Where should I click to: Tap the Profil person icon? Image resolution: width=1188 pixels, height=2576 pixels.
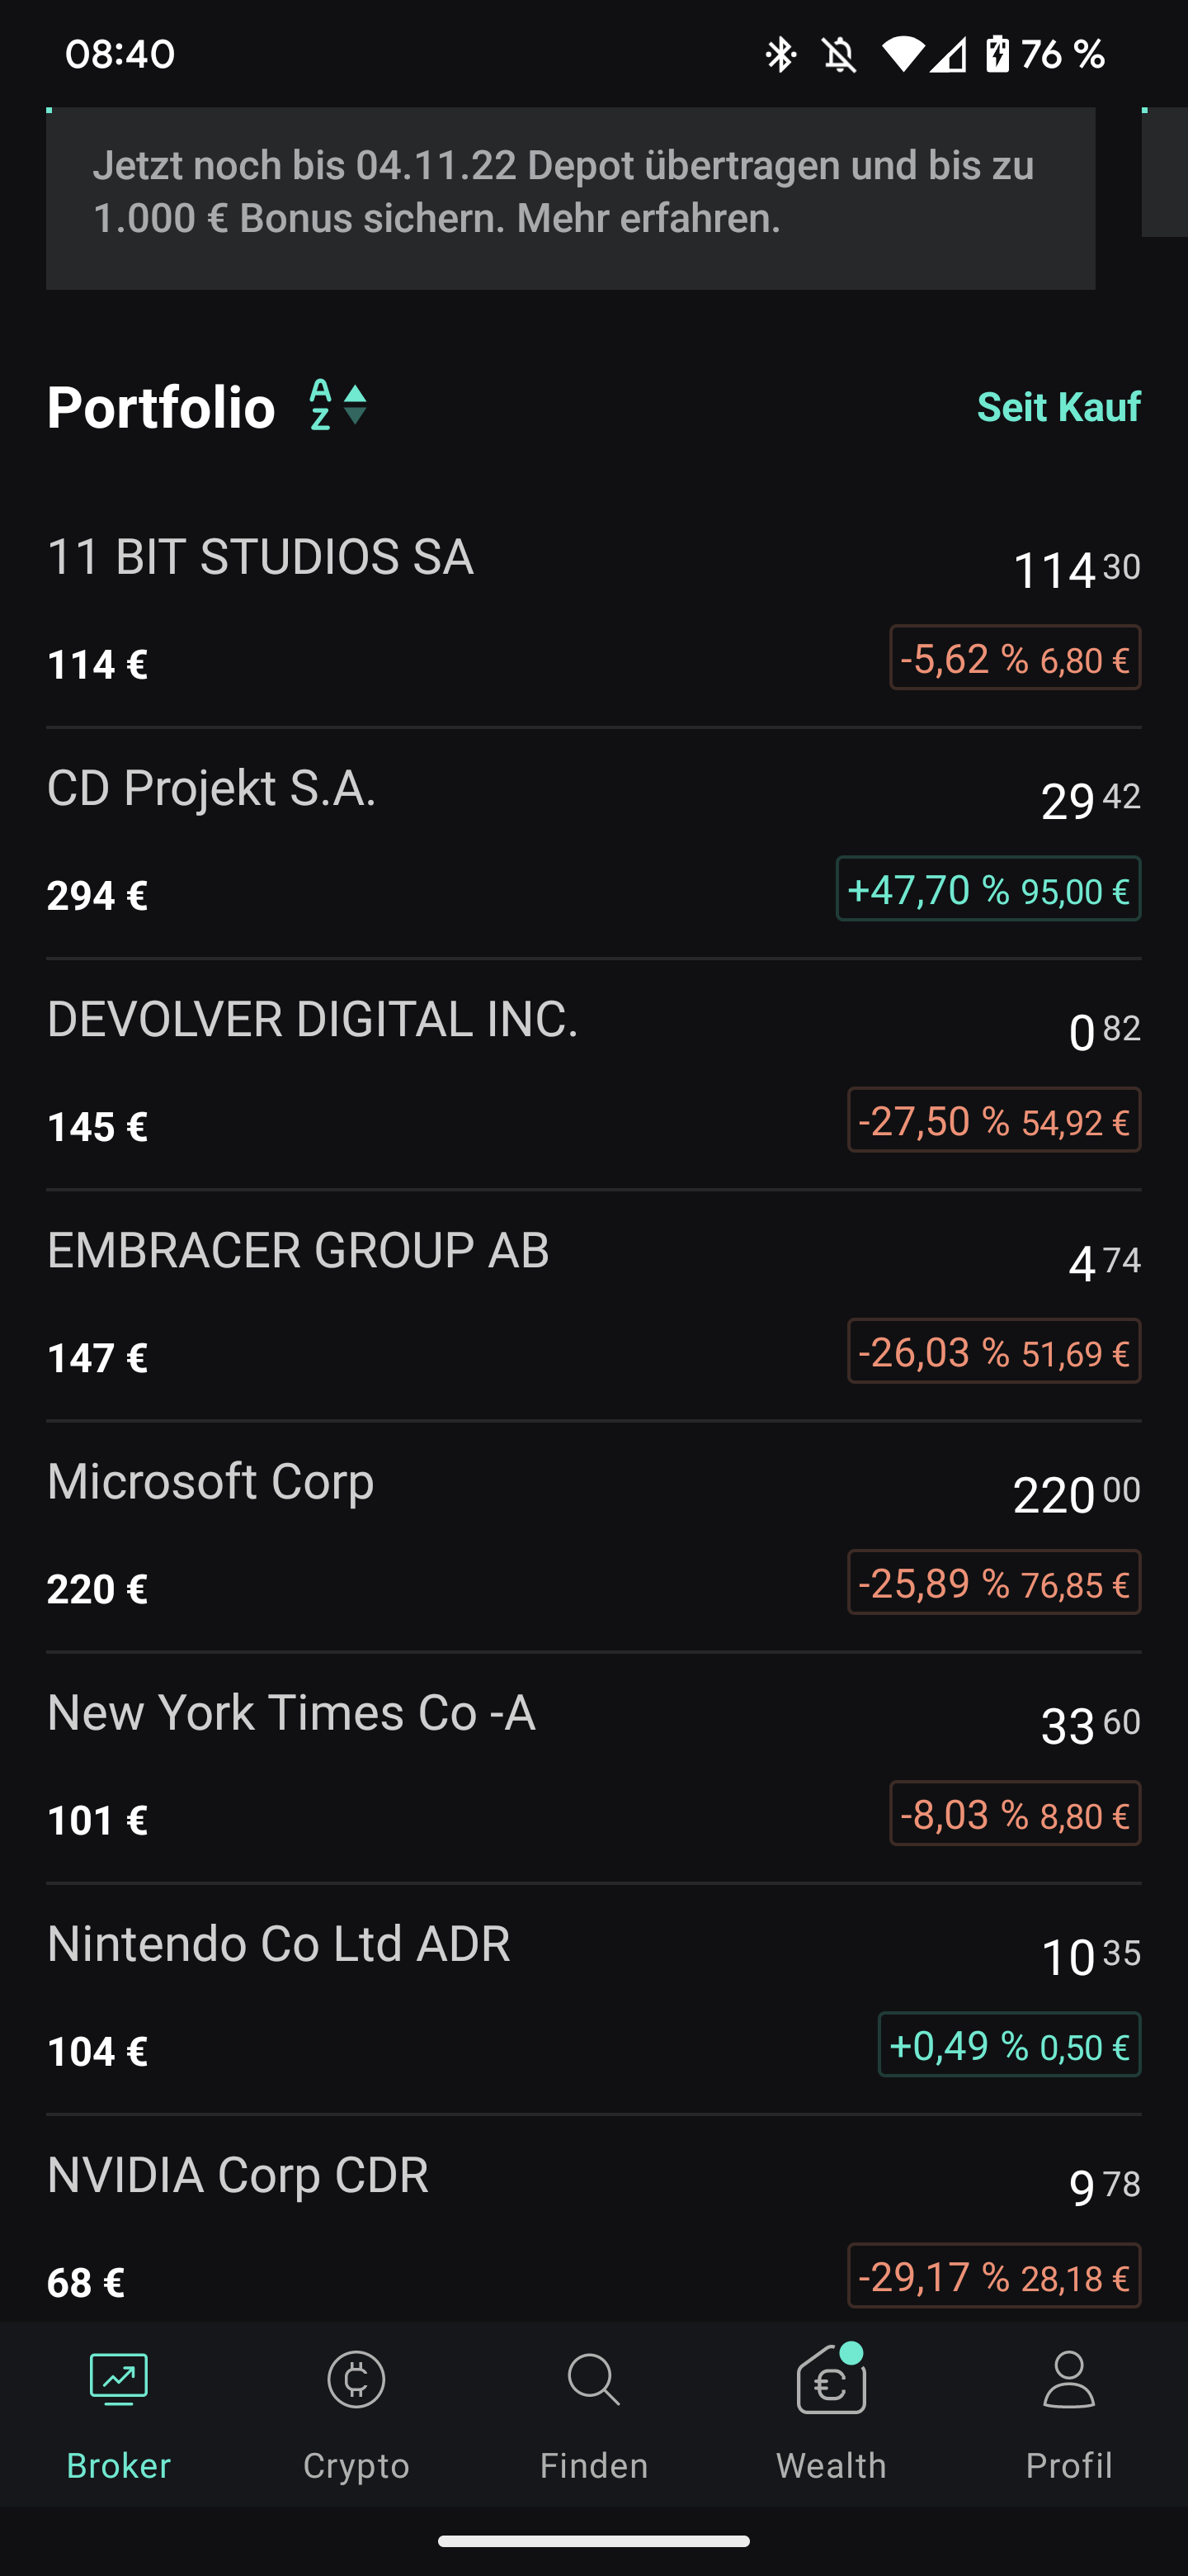click(x=1068, y=2380)
